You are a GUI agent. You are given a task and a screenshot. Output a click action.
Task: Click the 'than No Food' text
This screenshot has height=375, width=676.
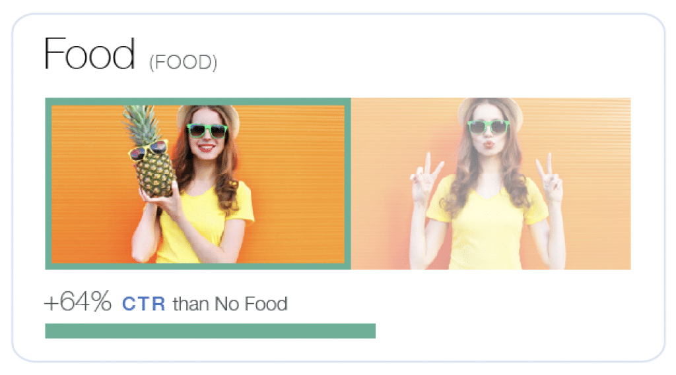pos(230,304)
